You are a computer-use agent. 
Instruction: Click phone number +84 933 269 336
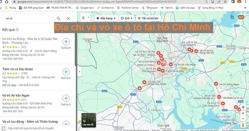point(12,59)
